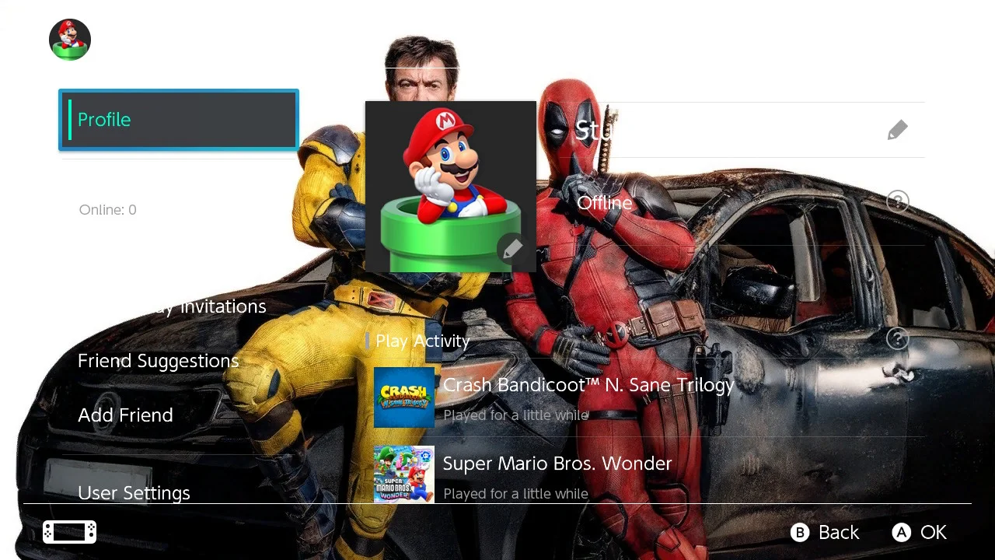995x560 pixels.
Task: Click the Online: 0 friends counter
Action: [x=107, y=210]
